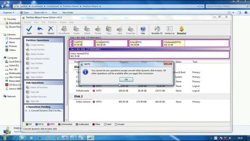The height and width of the screenshot is (141, 250).
Task: Click the NTFS legend color swatch
Action: click(48, 125)
